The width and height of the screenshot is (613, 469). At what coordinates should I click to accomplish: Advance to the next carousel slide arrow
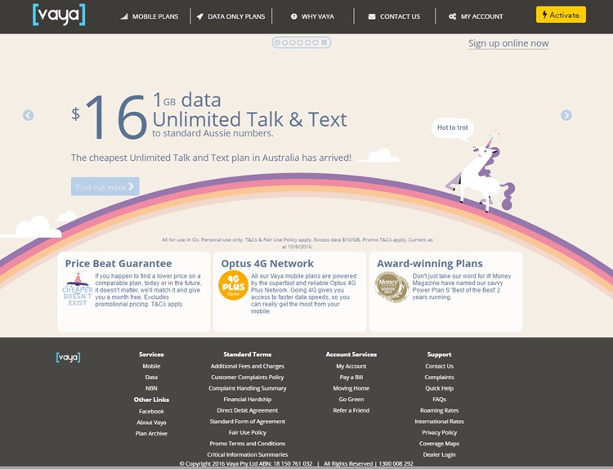[x=566, y=115]
